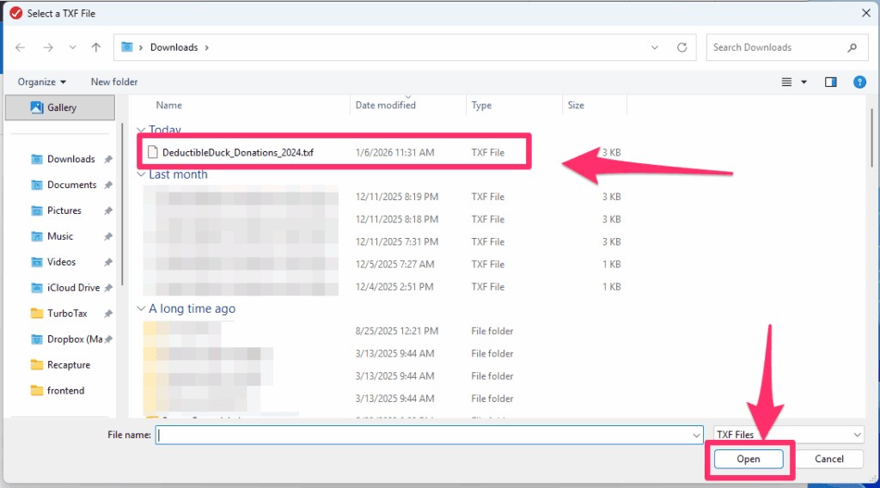Select Gallery in the navigation pane

pyautogui.click(x=62, y=107)
